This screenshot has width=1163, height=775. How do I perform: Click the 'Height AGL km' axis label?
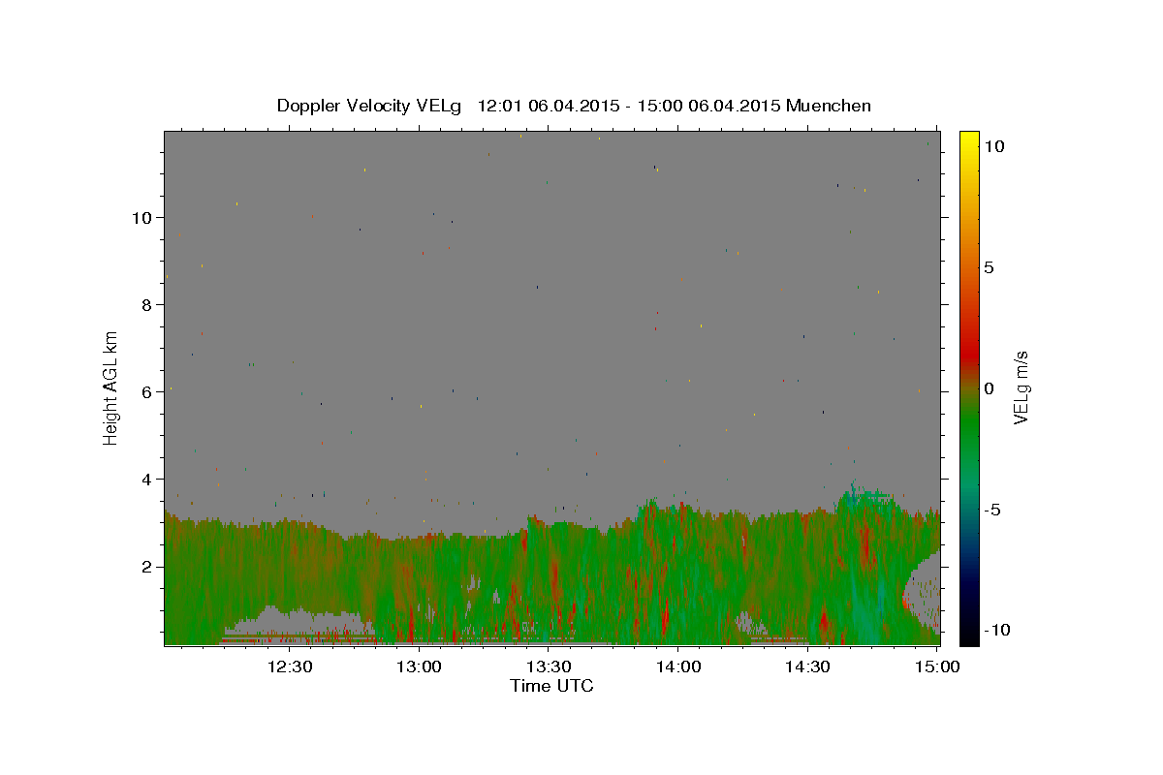111,387
